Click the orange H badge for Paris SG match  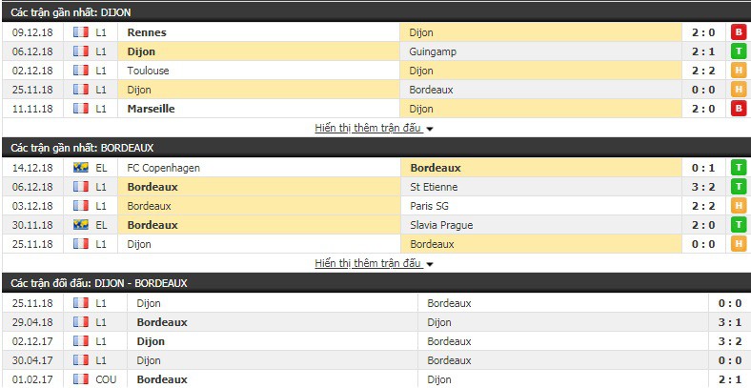tap(739, 206)
